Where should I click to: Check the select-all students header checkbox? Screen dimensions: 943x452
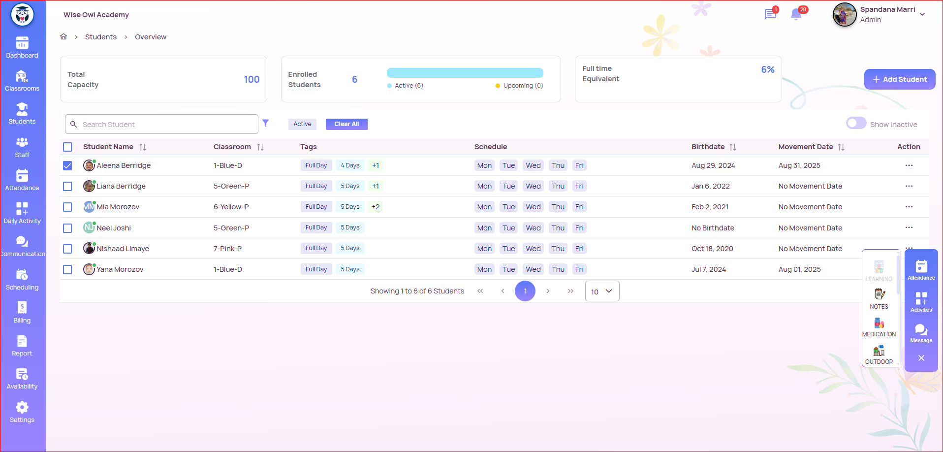[x=67, y=147]
